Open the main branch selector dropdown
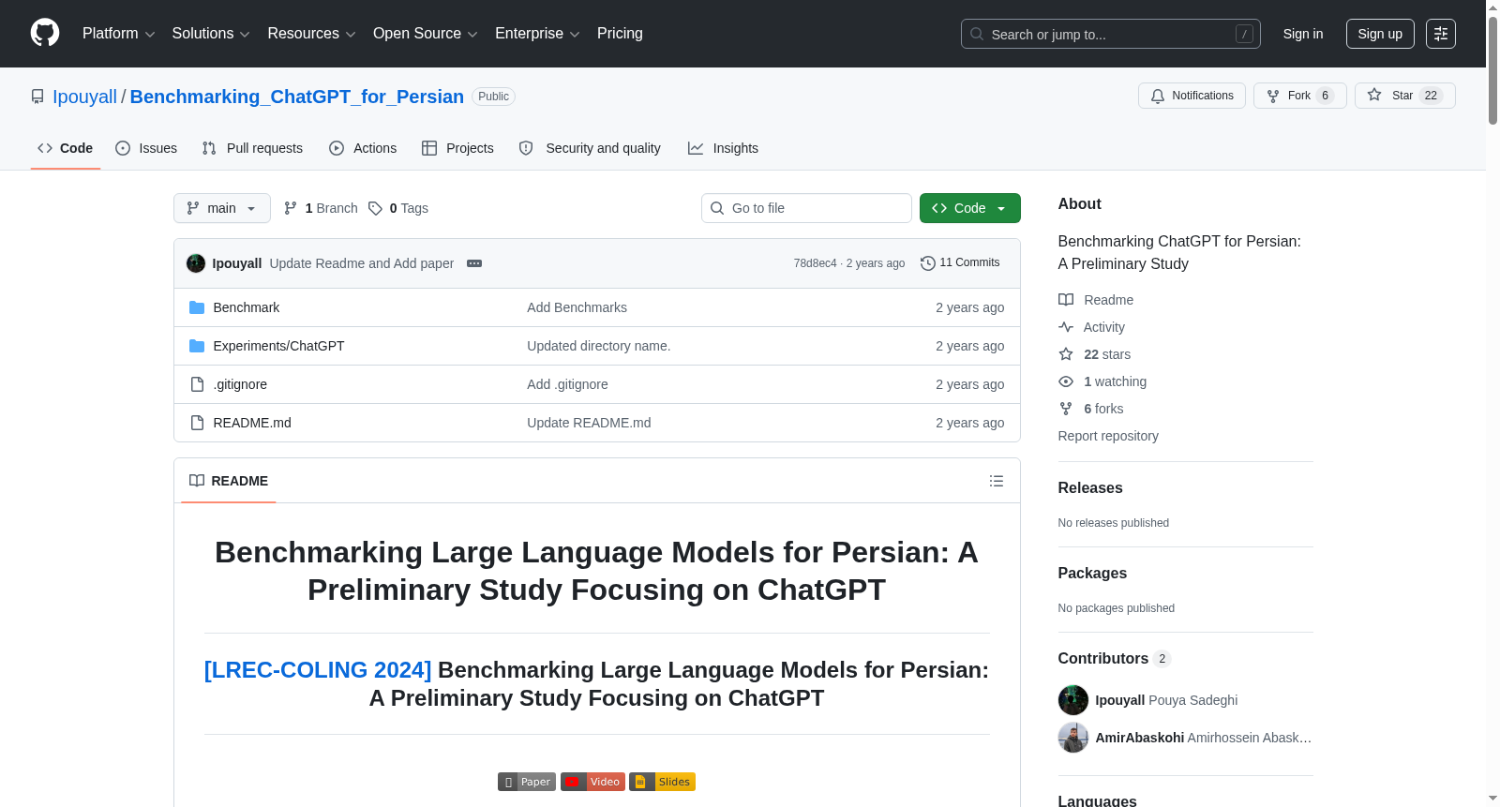 coord(222,208)
